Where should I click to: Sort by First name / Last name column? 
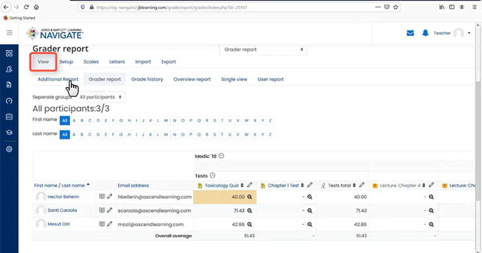(59, 186)
